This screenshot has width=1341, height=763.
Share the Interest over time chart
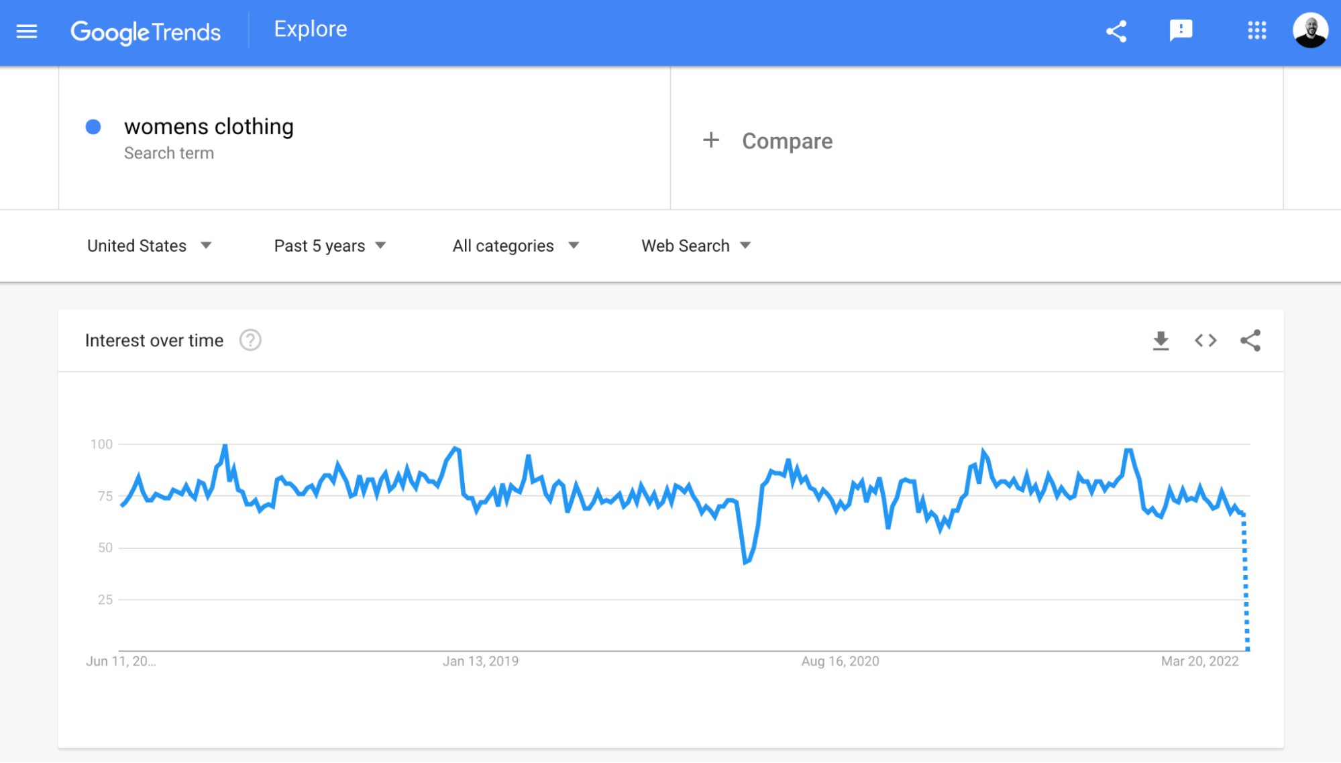coord(1250,340)
